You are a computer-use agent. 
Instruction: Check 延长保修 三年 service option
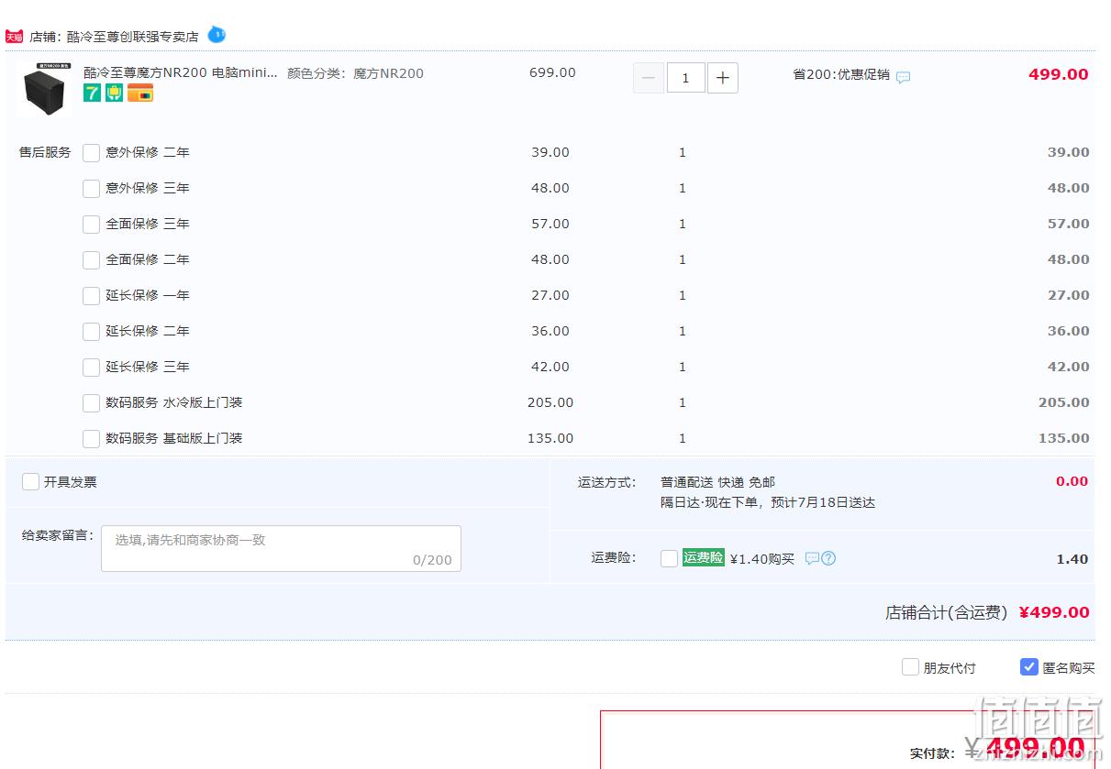pos(91,368)
